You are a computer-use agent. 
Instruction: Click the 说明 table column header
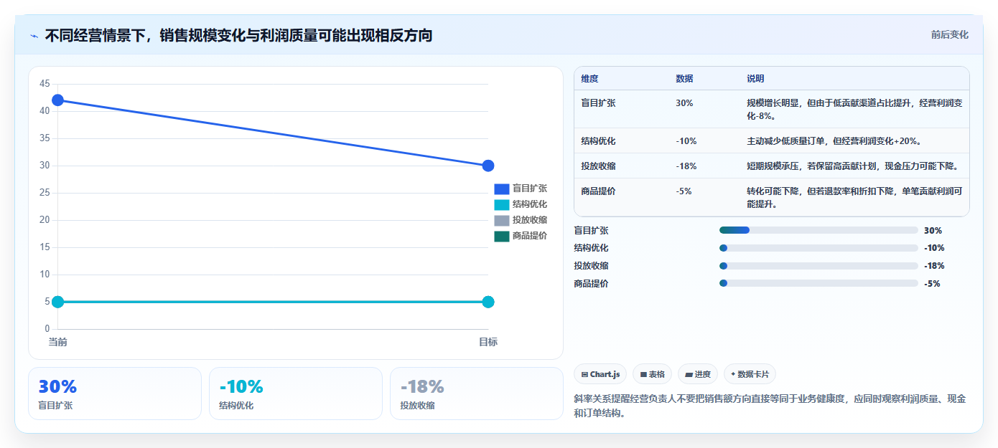point(755,78)
